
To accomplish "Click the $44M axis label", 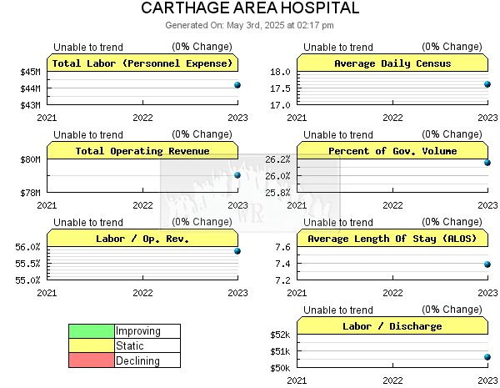I will pos(30,88).
